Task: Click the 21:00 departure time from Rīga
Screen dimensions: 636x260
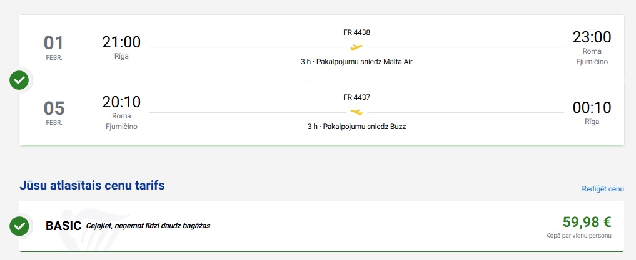Action: pyautogui.click(x=121, y=42)
